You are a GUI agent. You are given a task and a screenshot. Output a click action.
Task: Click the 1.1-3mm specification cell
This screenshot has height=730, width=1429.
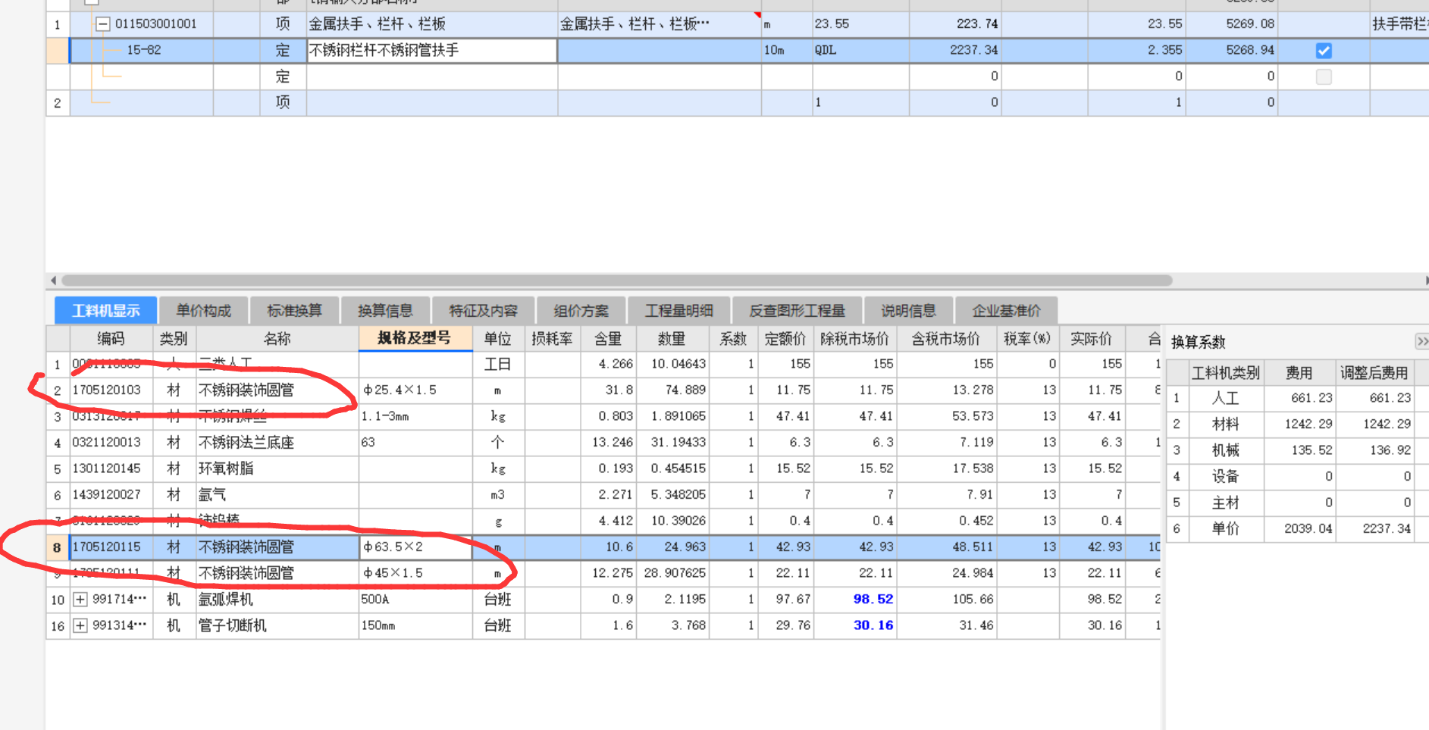(x=415, y=416)
